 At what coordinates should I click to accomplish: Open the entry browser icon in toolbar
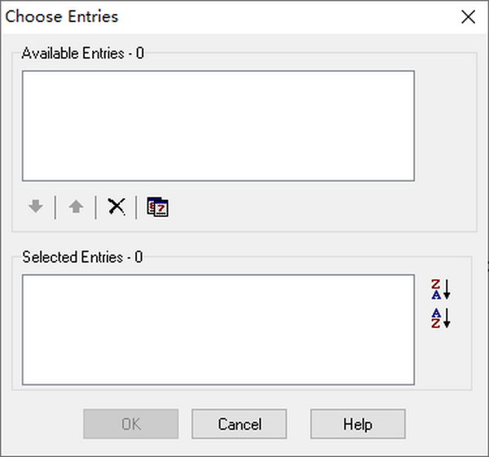coord(157,207)
